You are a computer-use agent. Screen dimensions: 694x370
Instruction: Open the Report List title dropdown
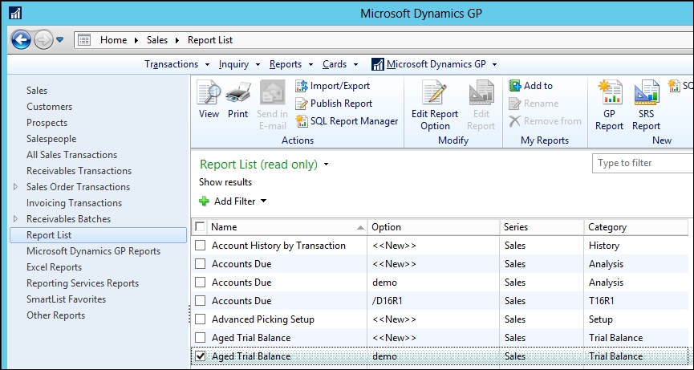click(327, 165)
